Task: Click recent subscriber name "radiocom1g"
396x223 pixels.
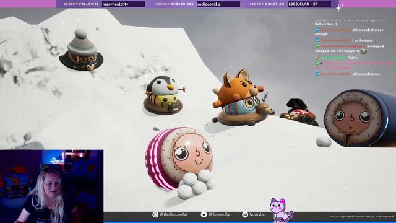Action: coord(209,4)
